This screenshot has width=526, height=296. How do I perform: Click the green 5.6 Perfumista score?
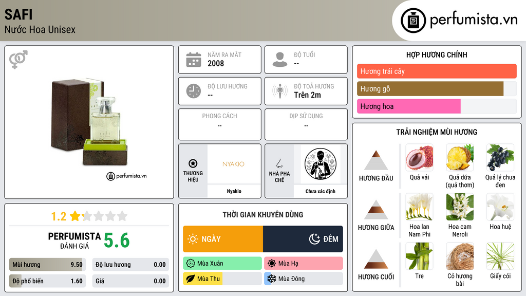117,240
